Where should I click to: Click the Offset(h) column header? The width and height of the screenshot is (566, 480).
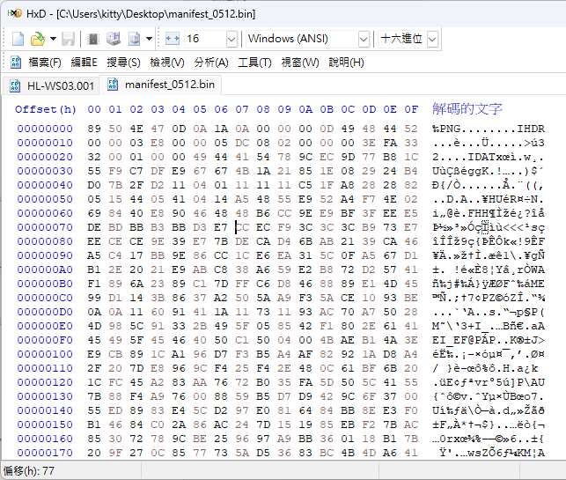tap(46, 109)
